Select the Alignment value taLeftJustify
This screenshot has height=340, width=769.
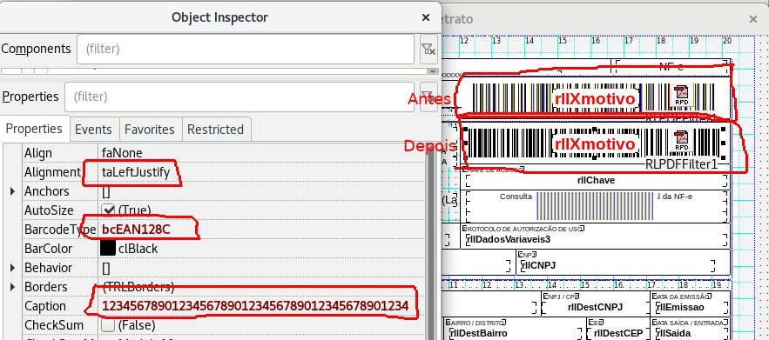click(136, 172)
